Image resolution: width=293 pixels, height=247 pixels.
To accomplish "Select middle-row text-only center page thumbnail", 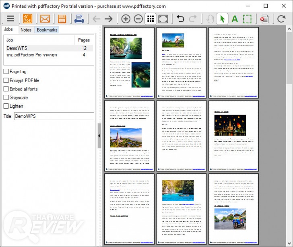I will click(x=182, y=136).
